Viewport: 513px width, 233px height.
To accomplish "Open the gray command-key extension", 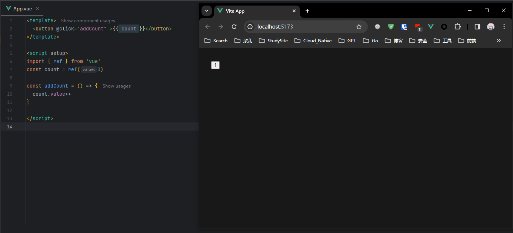I will point(377,27).
